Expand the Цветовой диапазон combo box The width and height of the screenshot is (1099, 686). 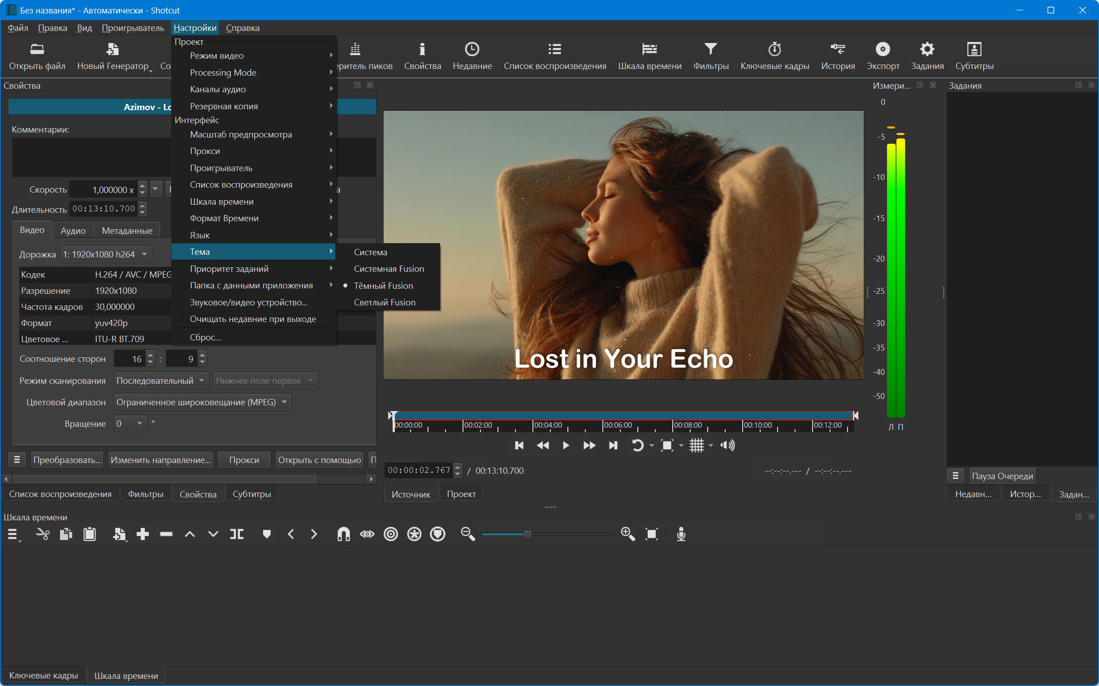tap(202, 402)
